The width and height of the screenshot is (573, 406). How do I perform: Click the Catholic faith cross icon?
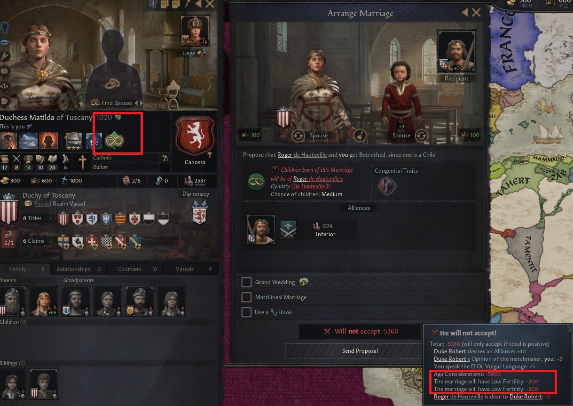click(x=82, y=162)
